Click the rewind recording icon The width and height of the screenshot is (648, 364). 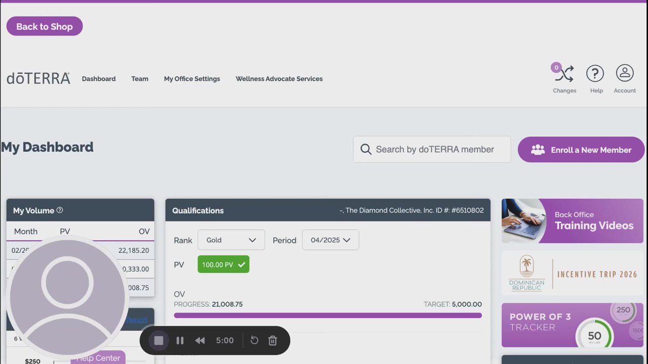tap(200, 341)
